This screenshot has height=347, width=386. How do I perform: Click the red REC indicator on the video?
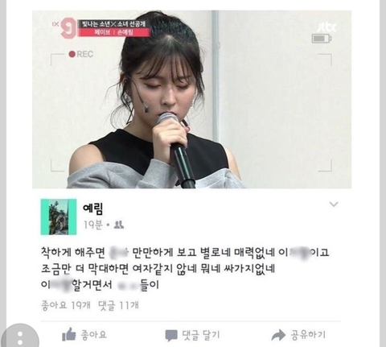(81, 54)
